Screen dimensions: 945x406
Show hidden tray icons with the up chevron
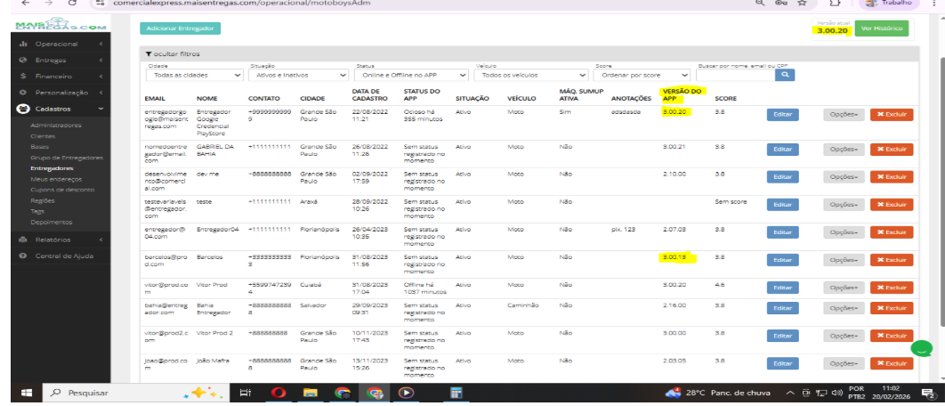(x=791, y=394)
